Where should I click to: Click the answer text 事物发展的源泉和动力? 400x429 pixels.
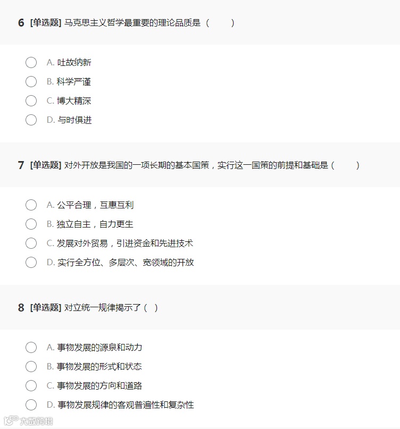pyautogui.click(x=99, y=348)
